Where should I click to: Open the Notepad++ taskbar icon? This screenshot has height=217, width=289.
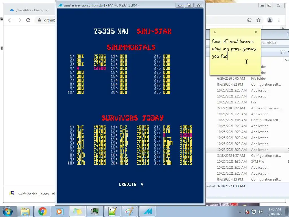point(112,211)
